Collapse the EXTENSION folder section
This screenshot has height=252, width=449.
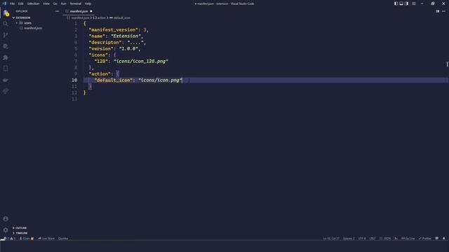coord(22,17)
